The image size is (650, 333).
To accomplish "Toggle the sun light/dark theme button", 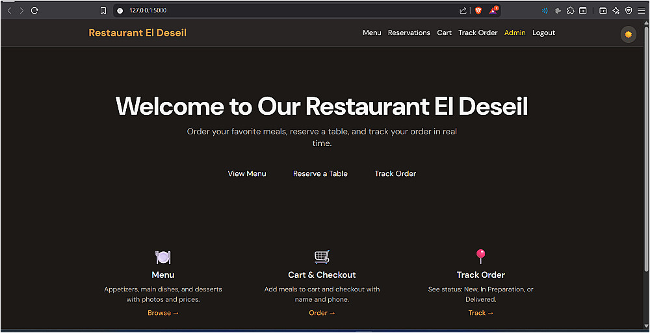I will point(628,34).
